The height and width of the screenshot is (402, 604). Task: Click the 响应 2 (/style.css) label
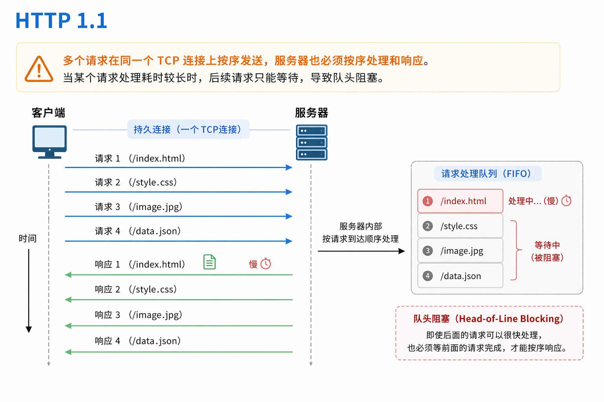pos(136,289)
